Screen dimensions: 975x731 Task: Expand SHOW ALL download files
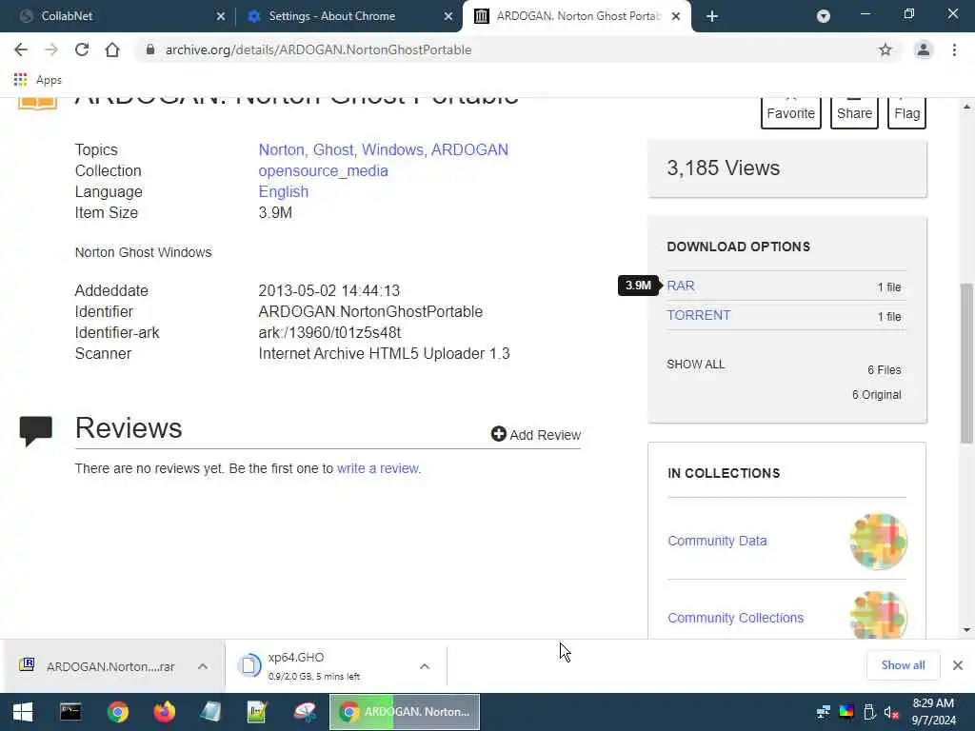click(x=695, y=365)
